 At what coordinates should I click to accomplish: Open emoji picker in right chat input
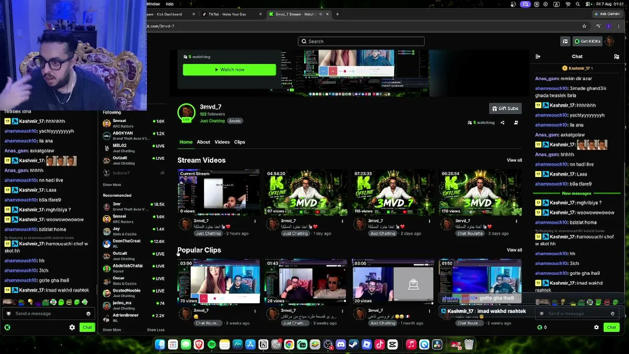coord(612,314)
